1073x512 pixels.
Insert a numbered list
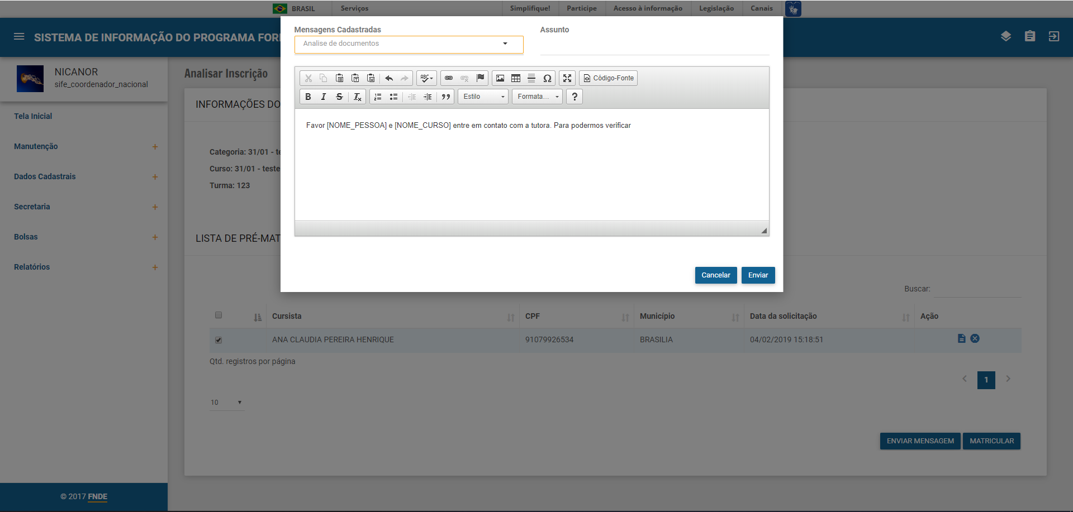378,97
